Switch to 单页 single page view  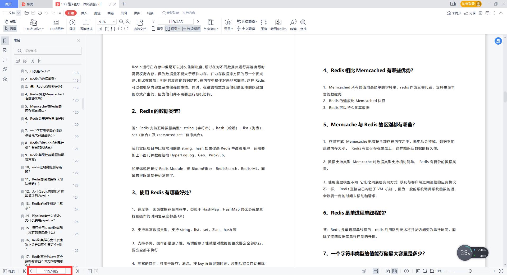click(x=158, y=29)
